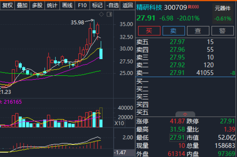
Task: Click the 35.00 price axis label
Action: tap(126, 24)
